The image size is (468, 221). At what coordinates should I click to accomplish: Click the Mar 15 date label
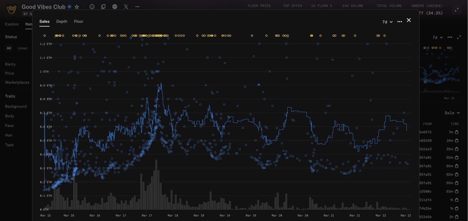[46, 215]
